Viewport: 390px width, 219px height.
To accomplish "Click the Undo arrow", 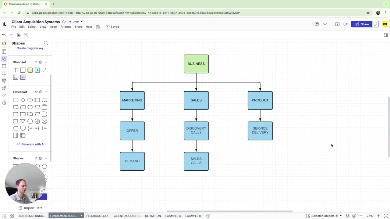I will pyautogui.click(x=4, y=35).
